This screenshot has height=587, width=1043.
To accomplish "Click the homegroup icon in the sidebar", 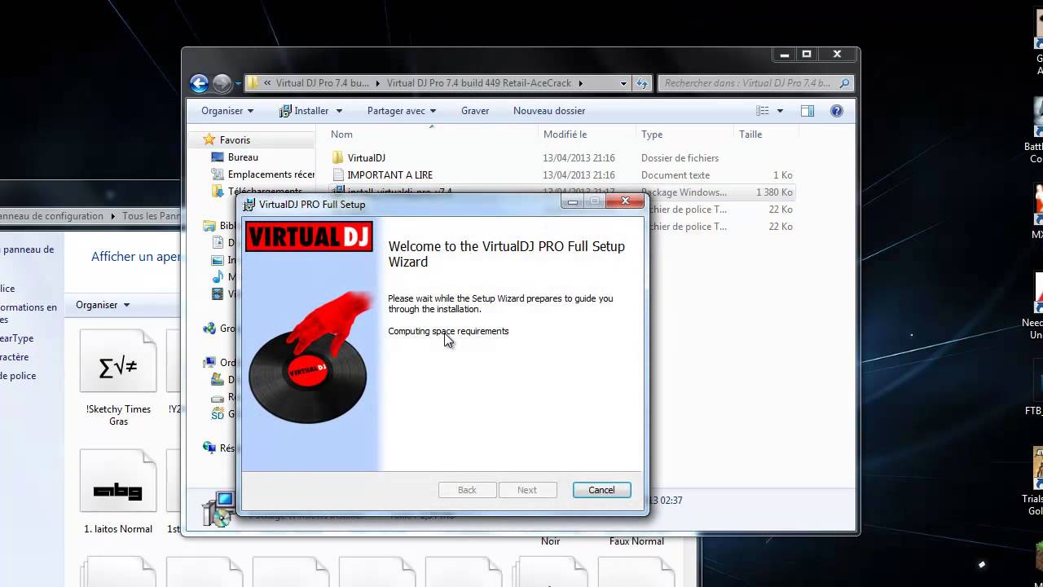I will (x=209, y=329).
